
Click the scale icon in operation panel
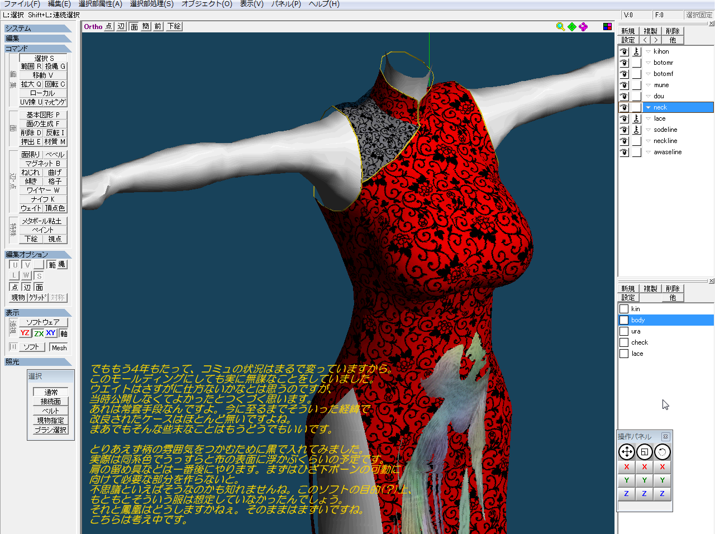click(x=645, y=452)
